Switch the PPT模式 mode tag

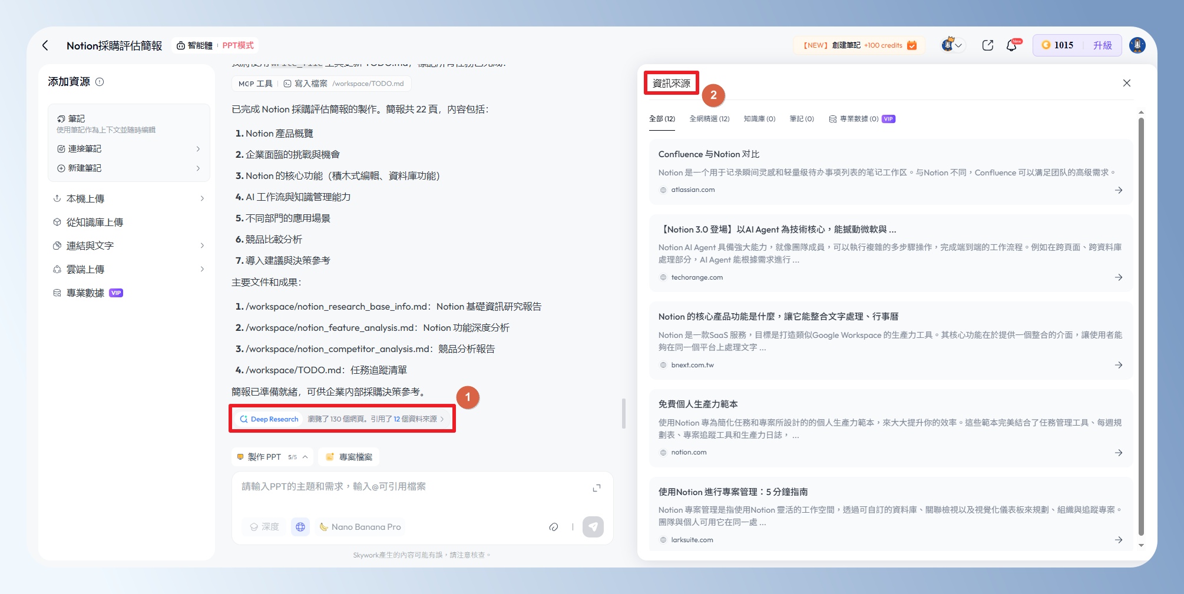pos(238,45)
